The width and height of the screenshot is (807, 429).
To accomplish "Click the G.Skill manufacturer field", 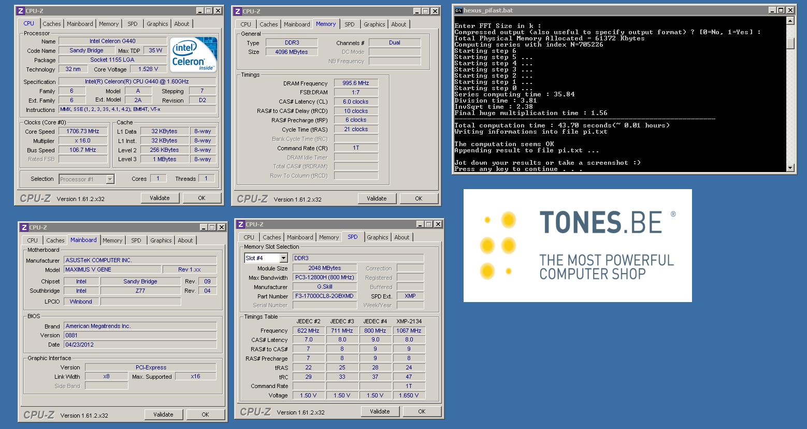I will tap(325, 287).
